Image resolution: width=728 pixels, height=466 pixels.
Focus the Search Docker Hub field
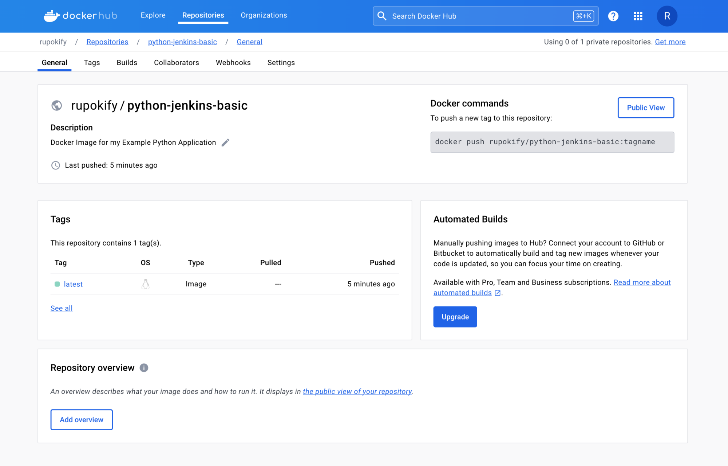[x=486, y=16]
